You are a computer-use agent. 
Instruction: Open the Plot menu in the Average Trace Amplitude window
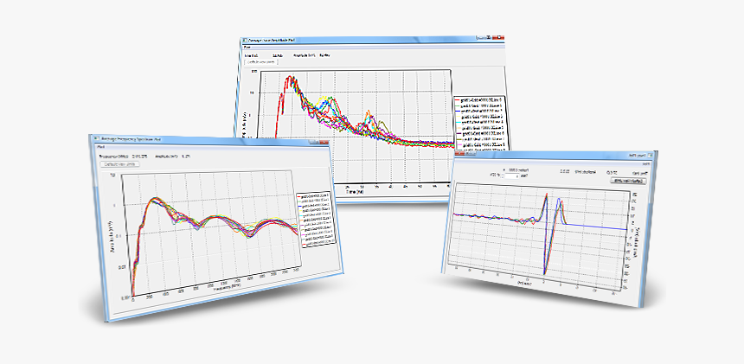(247, 47)
